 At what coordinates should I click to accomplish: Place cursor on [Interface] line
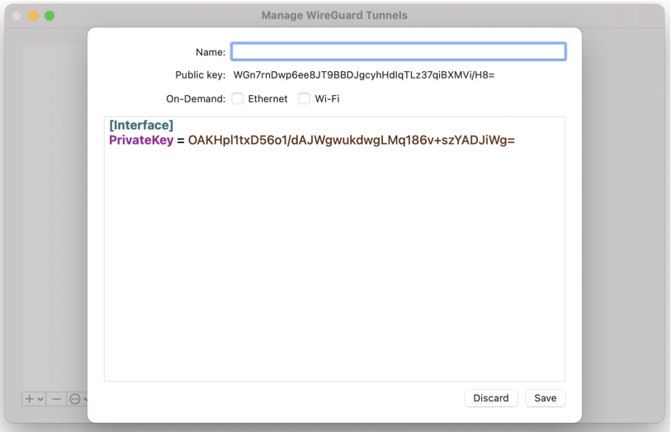click(x=141, y=125)
